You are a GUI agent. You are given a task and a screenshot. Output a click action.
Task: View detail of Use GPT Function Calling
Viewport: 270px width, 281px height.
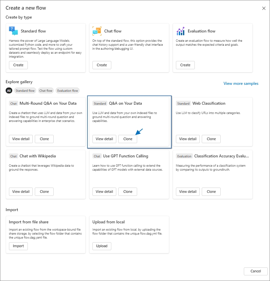[x=104, y=192]
